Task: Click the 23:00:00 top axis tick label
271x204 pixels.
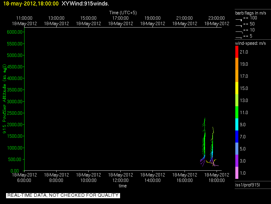Action: pyautogui.click(x=217, y=18)
